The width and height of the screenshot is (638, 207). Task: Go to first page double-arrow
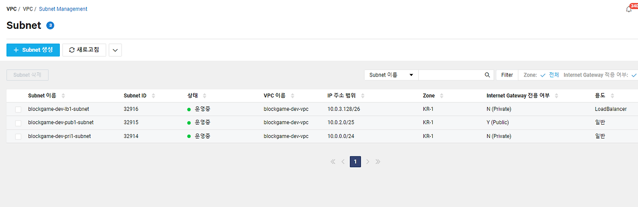pyautogui.click(x=333, y=162)
